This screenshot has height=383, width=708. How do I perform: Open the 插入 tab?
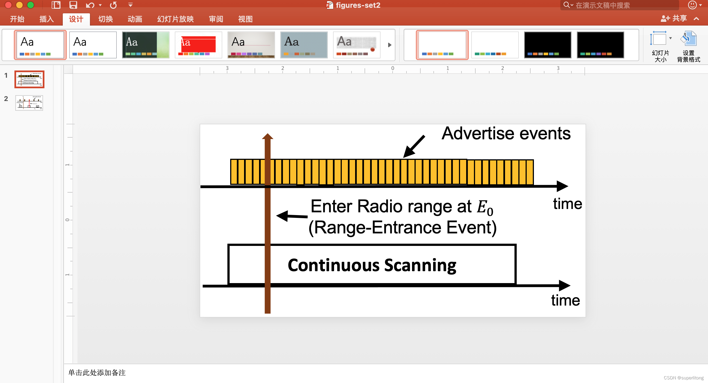coord(47,19)
